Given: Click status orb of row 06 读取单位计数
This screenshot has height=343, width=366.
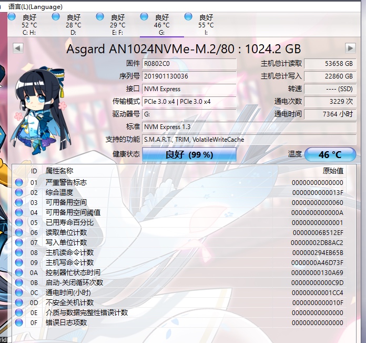Looking at the screenshot, I should pyautogui.click(x=19, y=233).
